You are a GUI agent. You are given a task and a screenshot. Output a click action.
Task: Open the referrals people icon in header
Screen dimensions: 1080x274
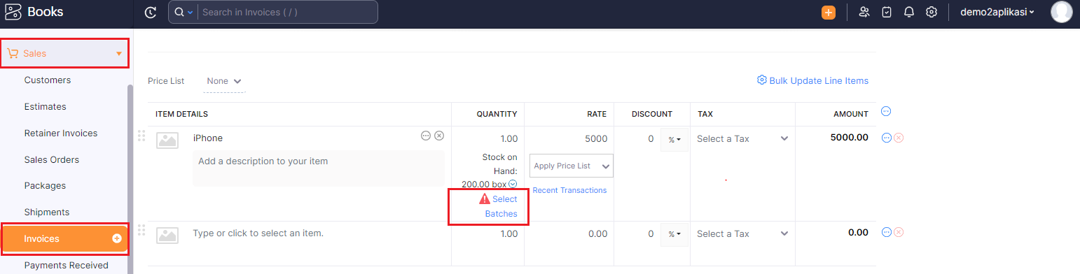tap(864, 12)
